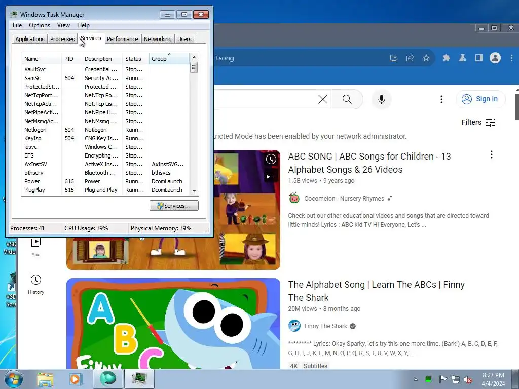Select the EFS service row
Screen dimensions: 519x389
tap(105, 155)
